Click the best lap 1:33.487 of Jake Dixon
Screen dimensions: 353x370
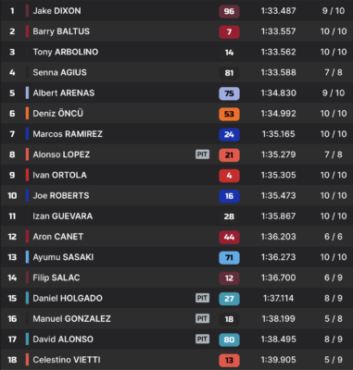point(278,11)
